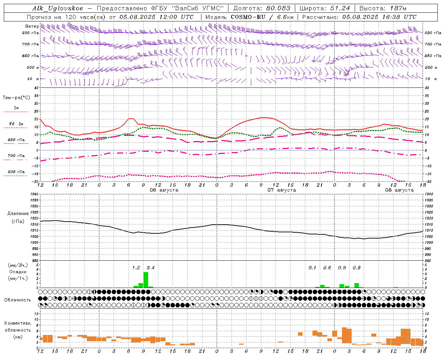Click the '(мм/1ч.)' hourly precipitation unit label
443x354 pixels.
point(18,278)
